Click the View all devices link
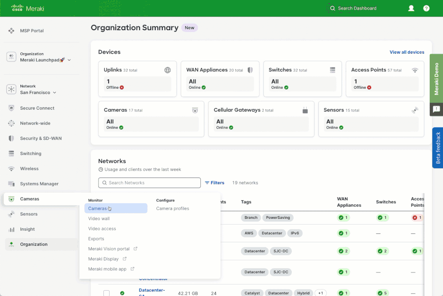This screenshot has height=296, width=443. 407,52
